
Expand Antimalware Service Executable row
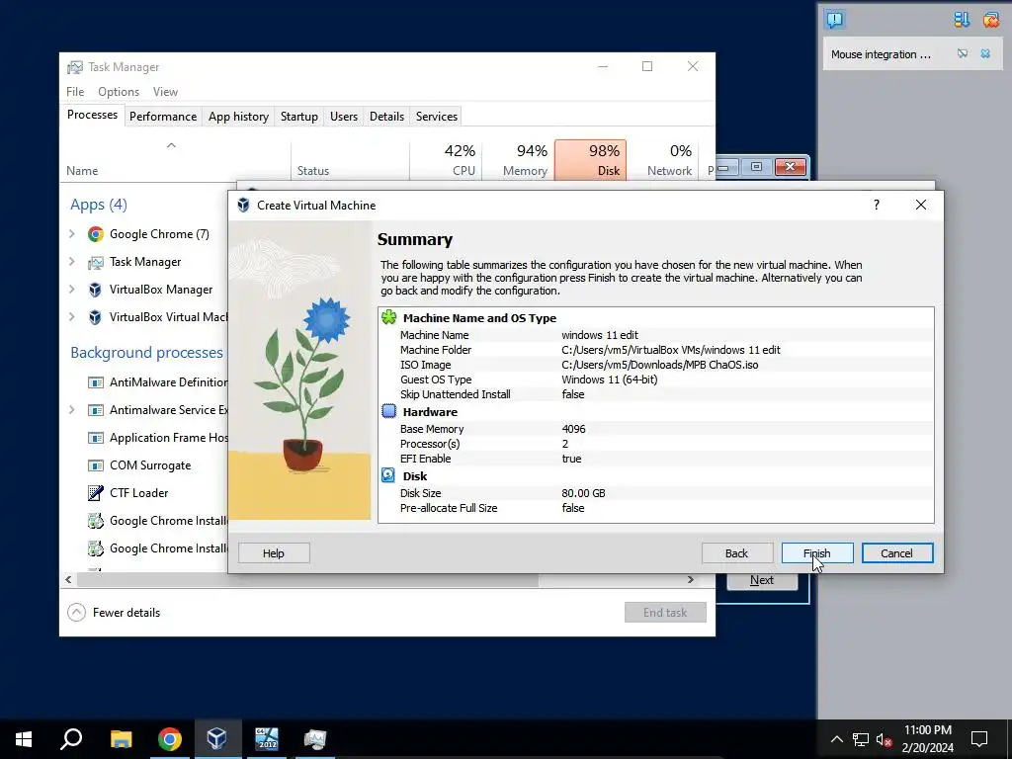(x=71, y=410)
